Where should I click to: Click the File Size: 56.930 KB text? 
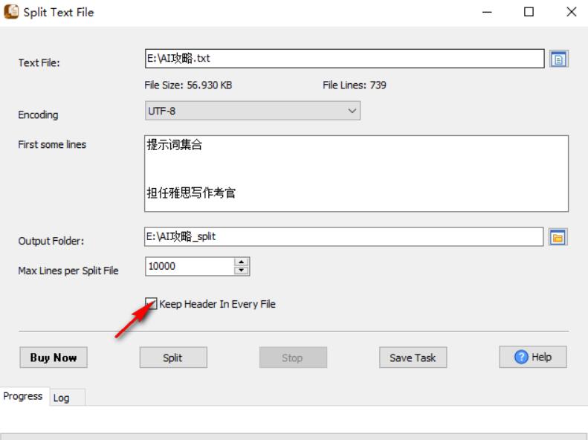tap(188, 85)
